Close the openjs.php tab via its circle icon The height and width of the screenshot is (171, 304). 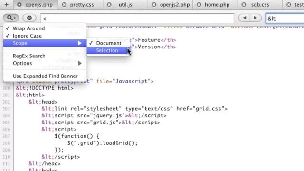[x=19, y=4]
